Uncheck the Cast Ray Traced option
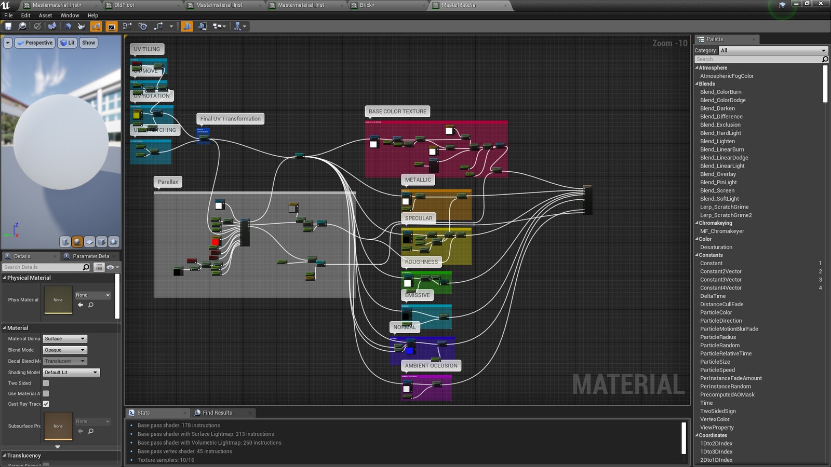 tap(46, 404)
